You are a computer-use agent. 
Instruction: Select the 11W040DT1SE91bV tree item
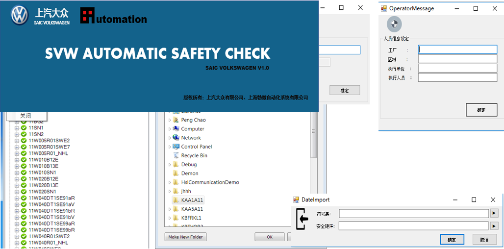coord(52,217)
